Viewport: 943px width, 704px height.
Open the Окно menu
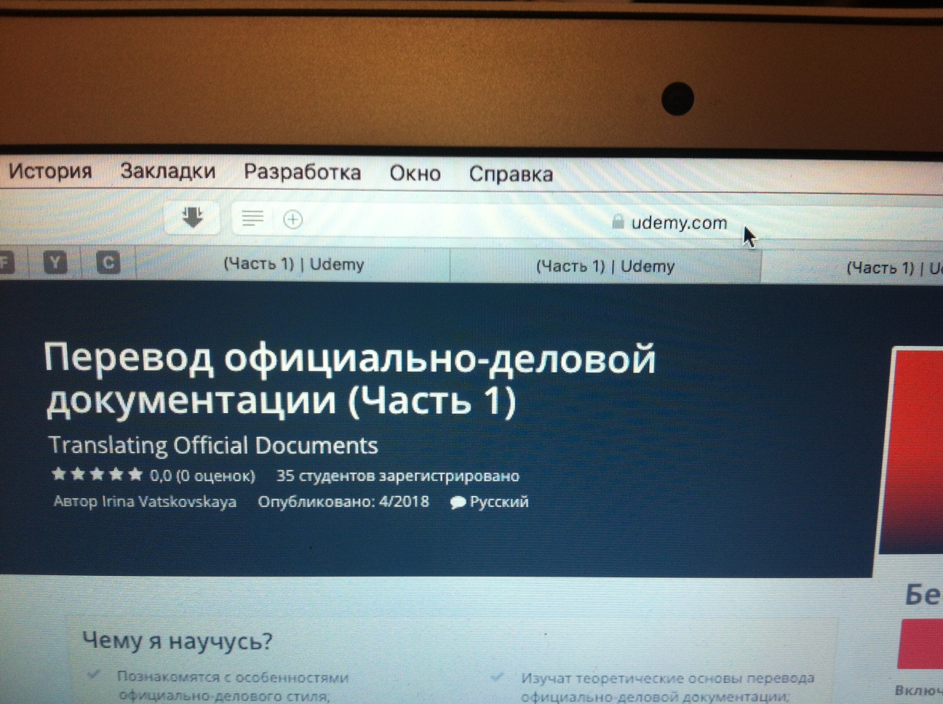point(415,173)
